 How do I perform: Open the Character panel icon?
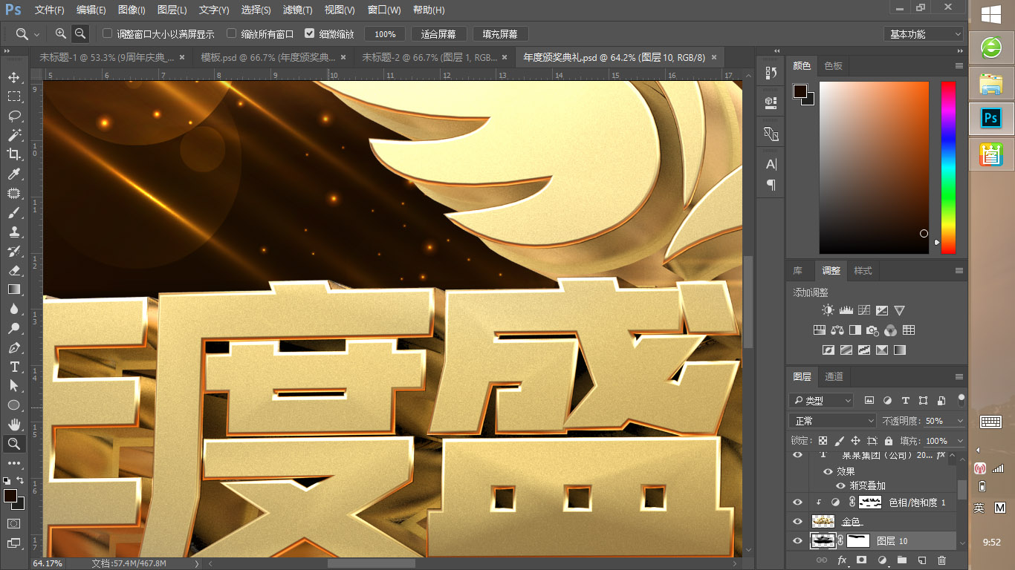(771, 164)
